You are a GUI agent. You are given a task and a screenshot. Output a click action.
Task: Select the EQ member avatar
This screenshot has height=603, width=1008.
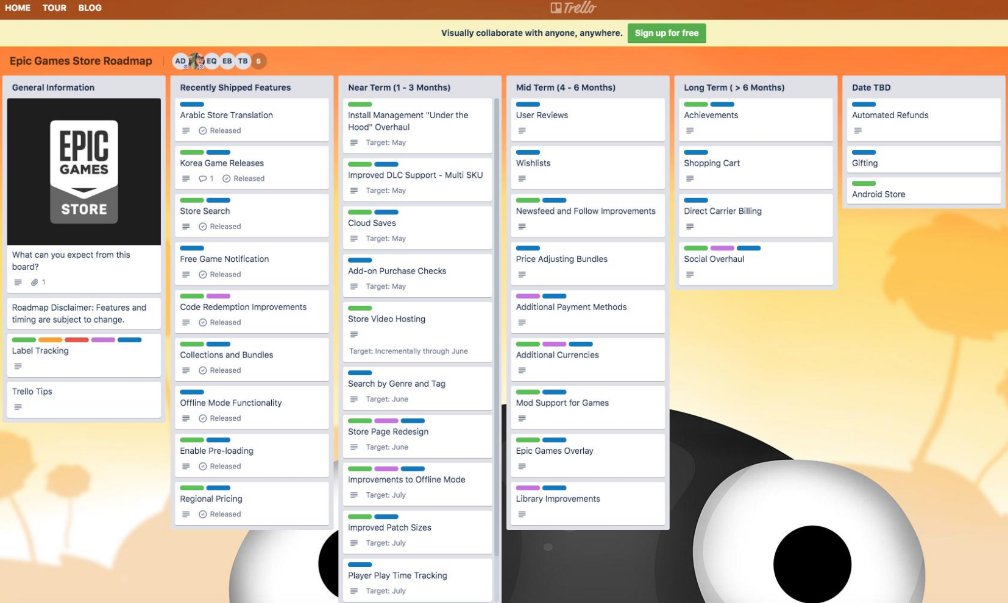click(x=211, y=61)
